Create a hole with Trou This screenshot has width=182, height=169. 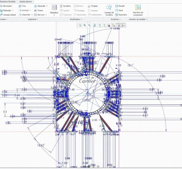pos(22,6)
